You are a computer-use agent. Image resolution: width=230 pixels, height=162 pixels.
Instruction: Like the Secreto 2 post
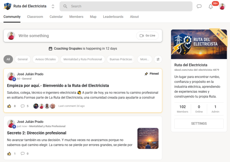tap(9, 153)
